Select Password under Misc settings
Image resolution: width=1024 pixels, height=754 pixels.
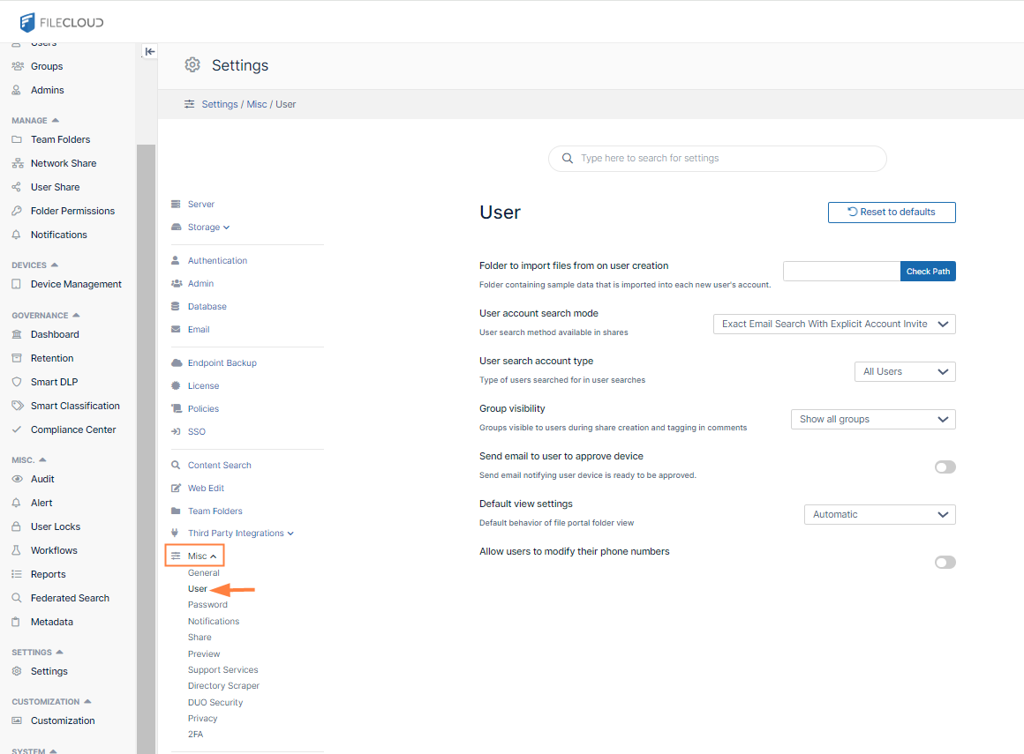click(x=207, y=605)
